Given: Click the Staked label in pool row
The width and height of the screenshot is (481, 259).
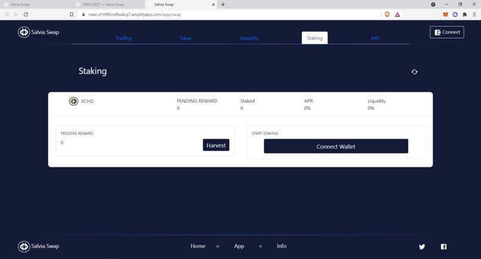Looking at the screenshot, I should 248,101.
